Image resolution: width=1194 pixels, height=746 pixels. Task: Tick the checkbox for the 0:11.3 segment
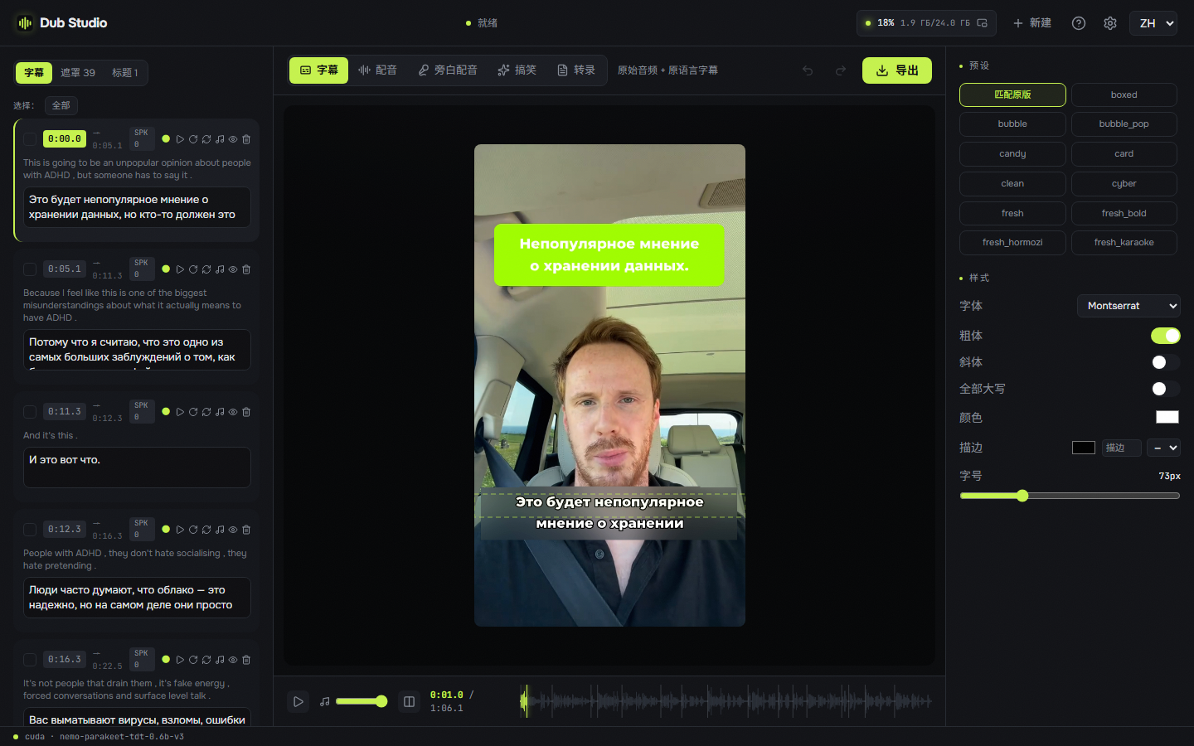(30, 412)
